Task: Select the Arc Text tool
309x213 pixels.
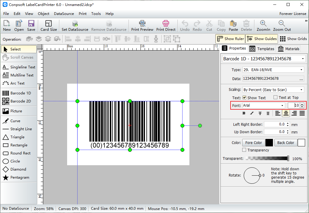Action: [x=19, y=83]
